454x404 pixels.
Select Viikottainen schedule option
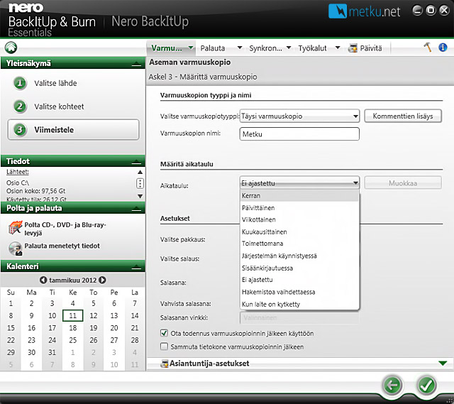tap(299, 219)
